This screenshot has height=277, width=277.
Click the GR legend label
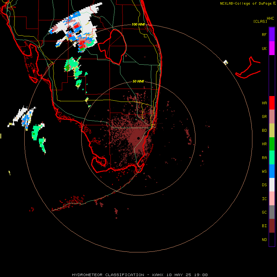(x=264, y=117)
